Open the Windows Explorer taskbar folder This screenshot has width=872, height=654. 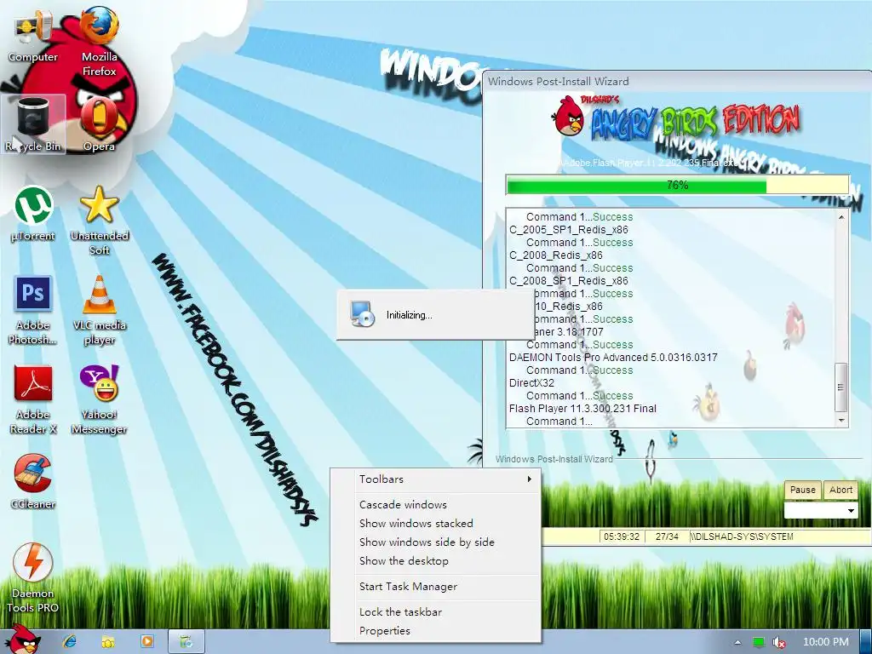pyautogui.click(x=108, y=641)
